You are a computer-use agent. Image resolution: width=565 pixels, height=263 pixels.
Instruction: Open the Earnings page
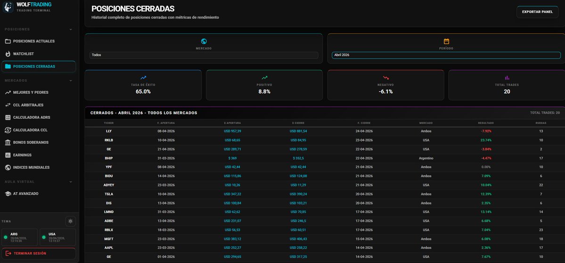[x=39, y=155]
